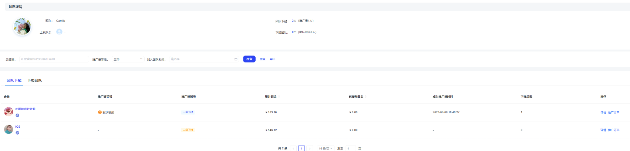Click the IOS member's avatar
This screenshot has width=630, height=151.
(x=9, y=129)
